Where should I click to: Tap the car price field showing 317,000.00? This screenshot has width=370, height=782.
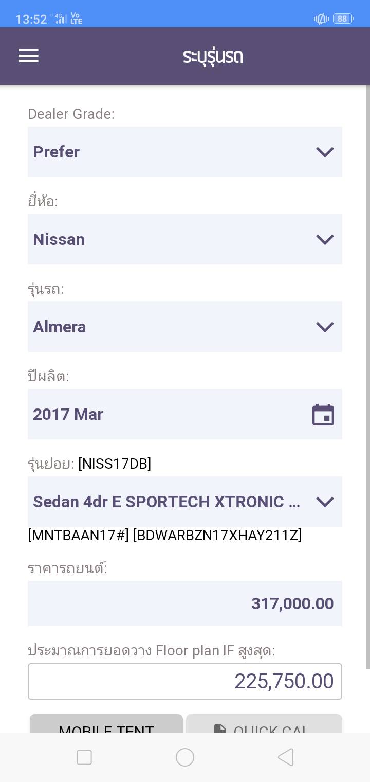pyautogui.click(x=185, y=603)
